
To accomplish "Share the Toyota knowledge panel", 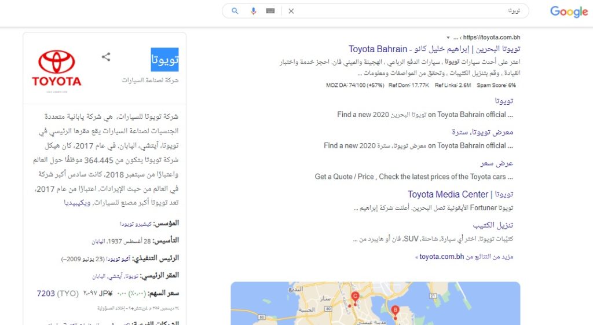I will [x=106, y=57].
